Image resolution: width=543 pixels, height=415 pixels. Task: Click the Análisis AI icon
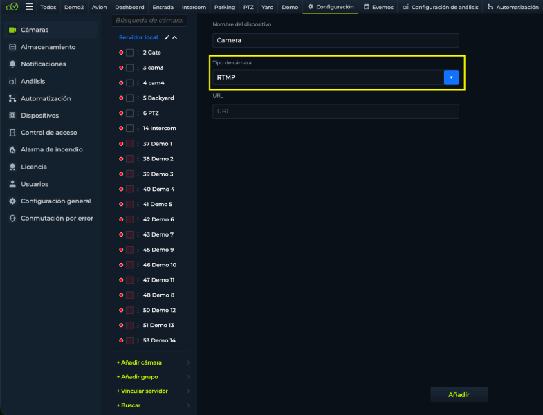12,82
